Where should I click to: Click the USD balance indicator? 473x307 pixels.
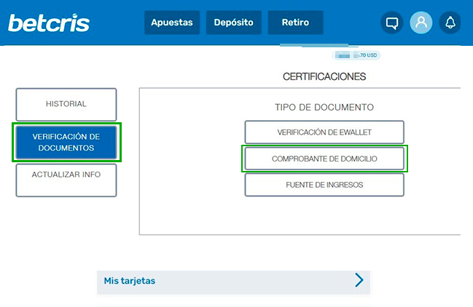click(356, 55)
